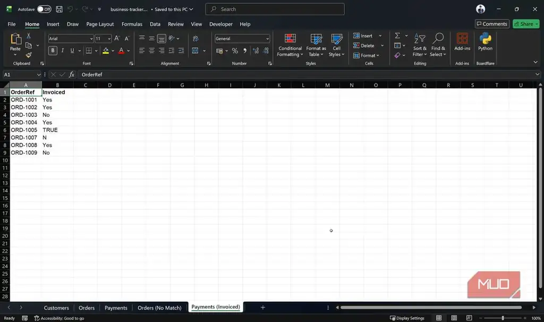Open the Page Layout tab

(x=100, y=24)
